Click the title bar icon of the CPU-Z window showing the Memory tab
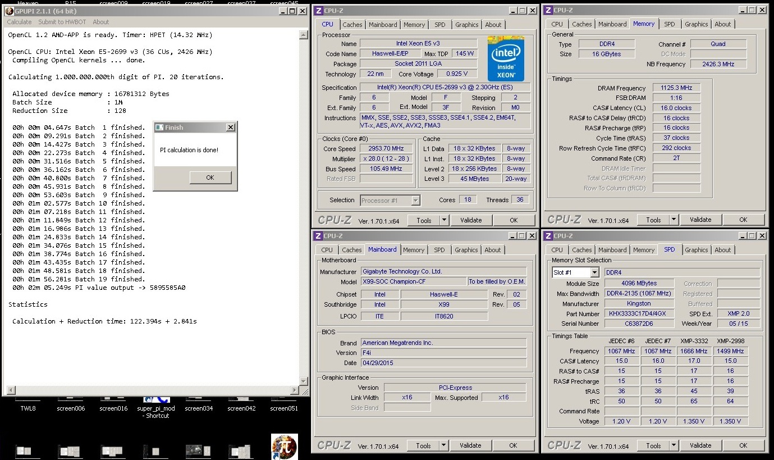Screen dimensions: 774x460 point(548,10)
